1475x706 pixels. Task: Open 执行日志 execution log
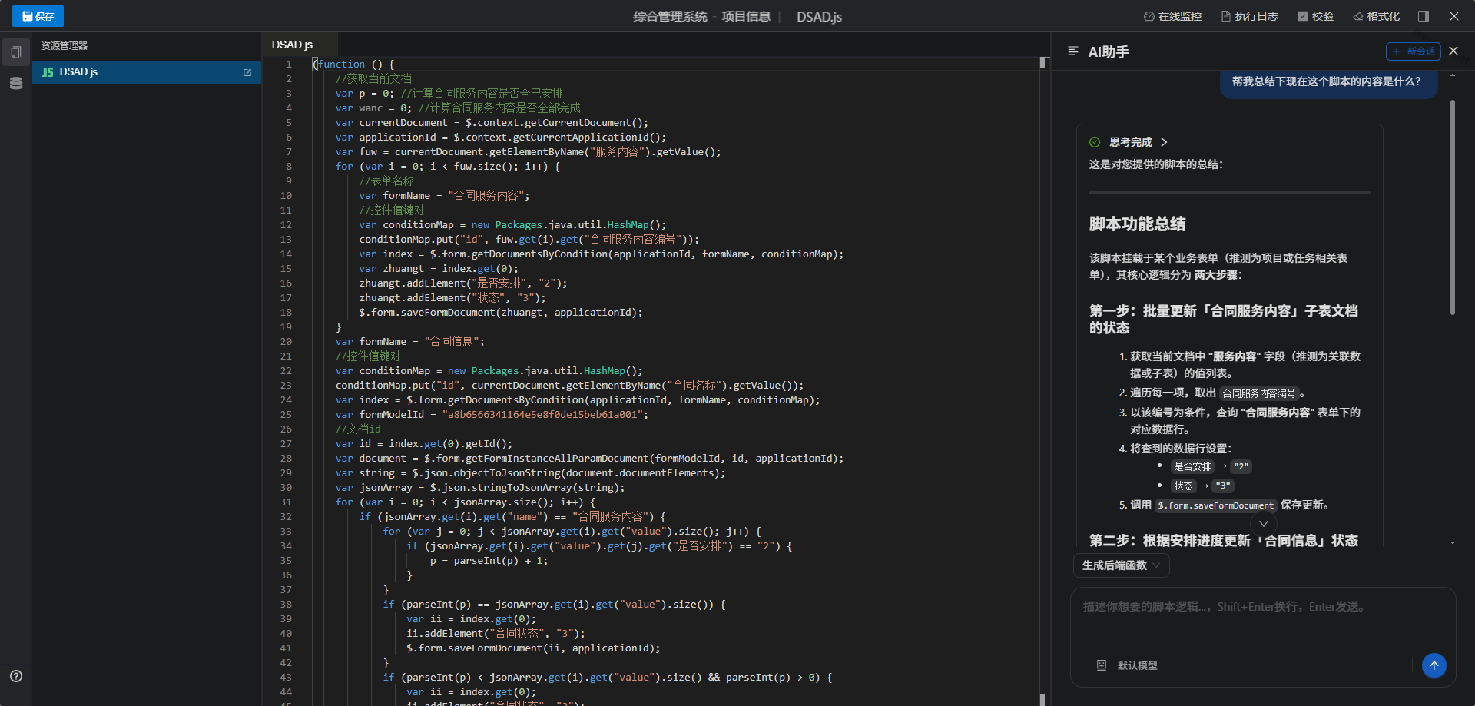pyautogui.click(x=1250, y=16)
